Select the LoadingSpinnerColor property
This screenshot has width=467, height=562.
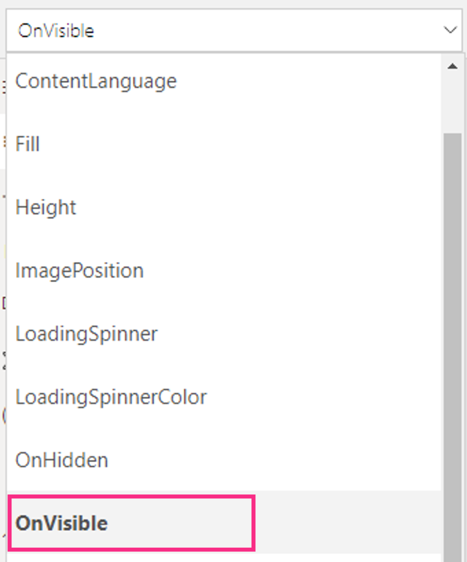tap(111, 396)
